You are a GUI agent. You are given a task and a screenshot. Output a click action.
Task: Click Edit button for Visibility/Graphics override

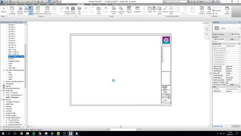tap(232, 39)
